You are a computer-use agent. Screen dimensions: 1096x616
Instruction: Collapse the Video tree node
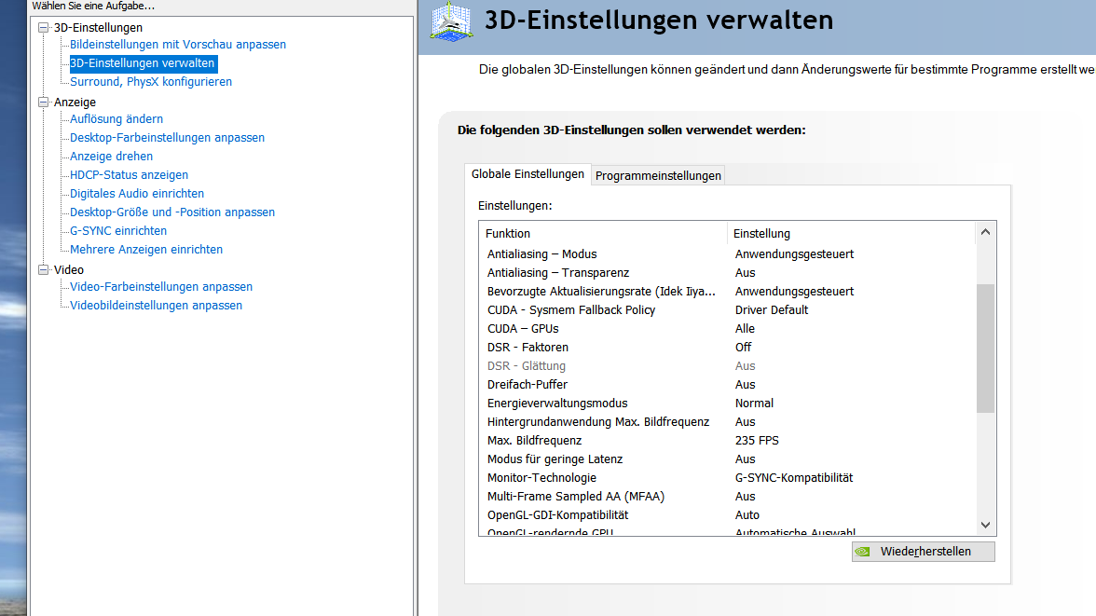[x=43, y=270]
